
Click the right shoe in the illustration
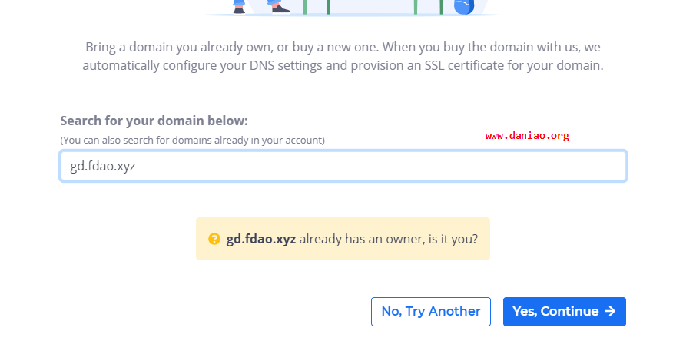280,8
